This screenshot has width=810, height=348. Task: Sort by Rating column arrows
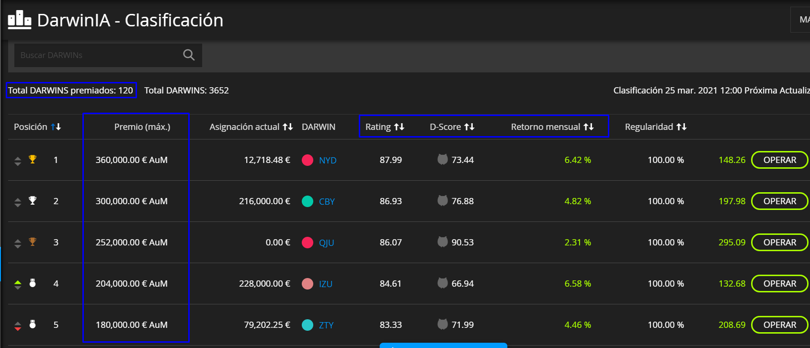point(399,127)
